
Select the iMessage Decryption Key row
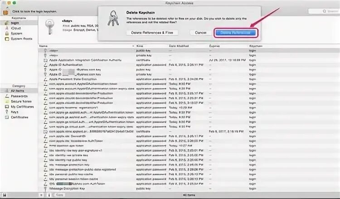pyautogui.click(x=189, y=189)
